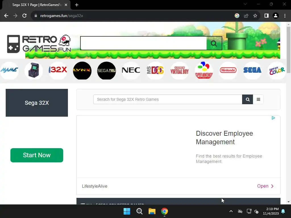This screenshot has width=291, height=218.
Task: Open the Virtual Boy console category
Action: 180,70
